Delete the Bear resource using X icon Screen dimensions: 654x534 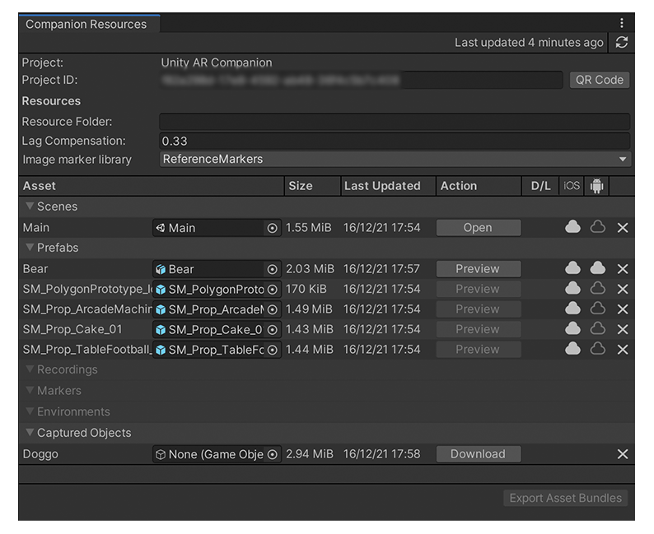tap(623, 269)
